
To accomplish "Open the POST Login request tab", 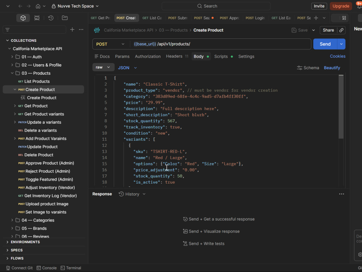I will point(255,18).
